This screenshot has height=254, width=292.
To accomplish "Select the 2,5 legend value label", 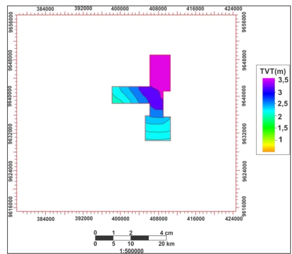I will pyautogui.click(x=282, y=103).
